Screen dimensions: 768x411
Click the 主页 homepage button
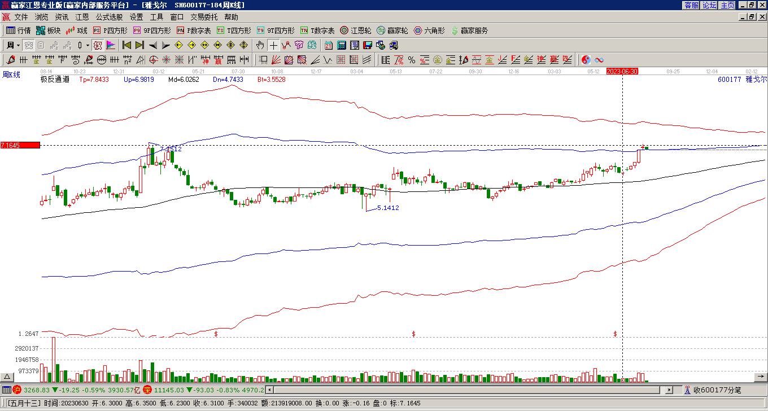727,5
